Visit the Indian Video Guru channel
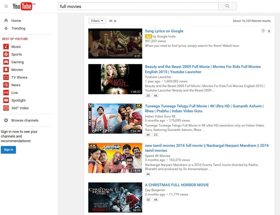280x215 pixels. (x=158, y=116)
